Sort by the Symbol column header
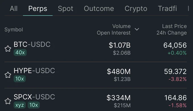Viewport: 193px width, 111px height. click(14, 30)
